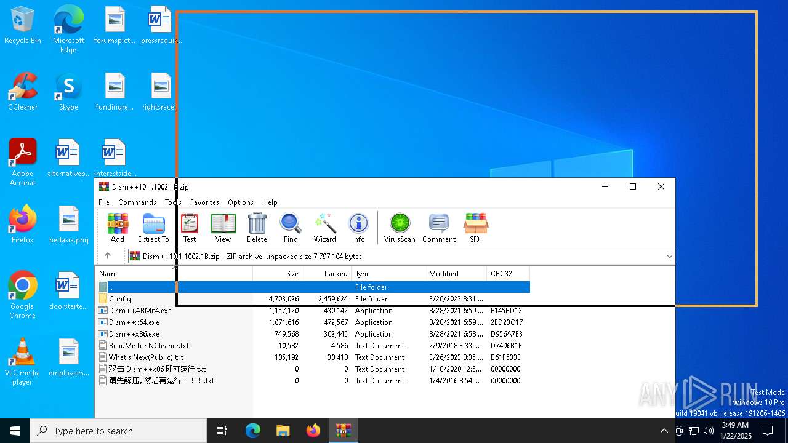Open VLC media player shortcut
788x443 pixels.
pos(23,362)
